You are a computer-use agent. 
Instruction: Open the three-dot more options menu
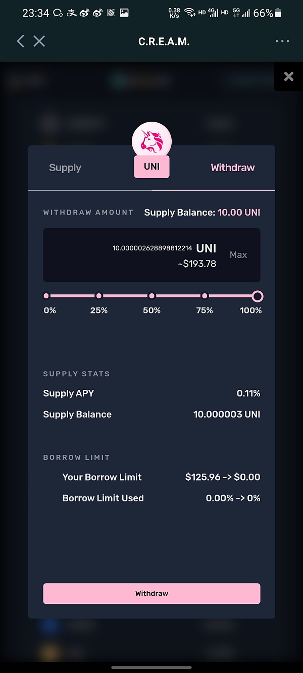point(282,41)
